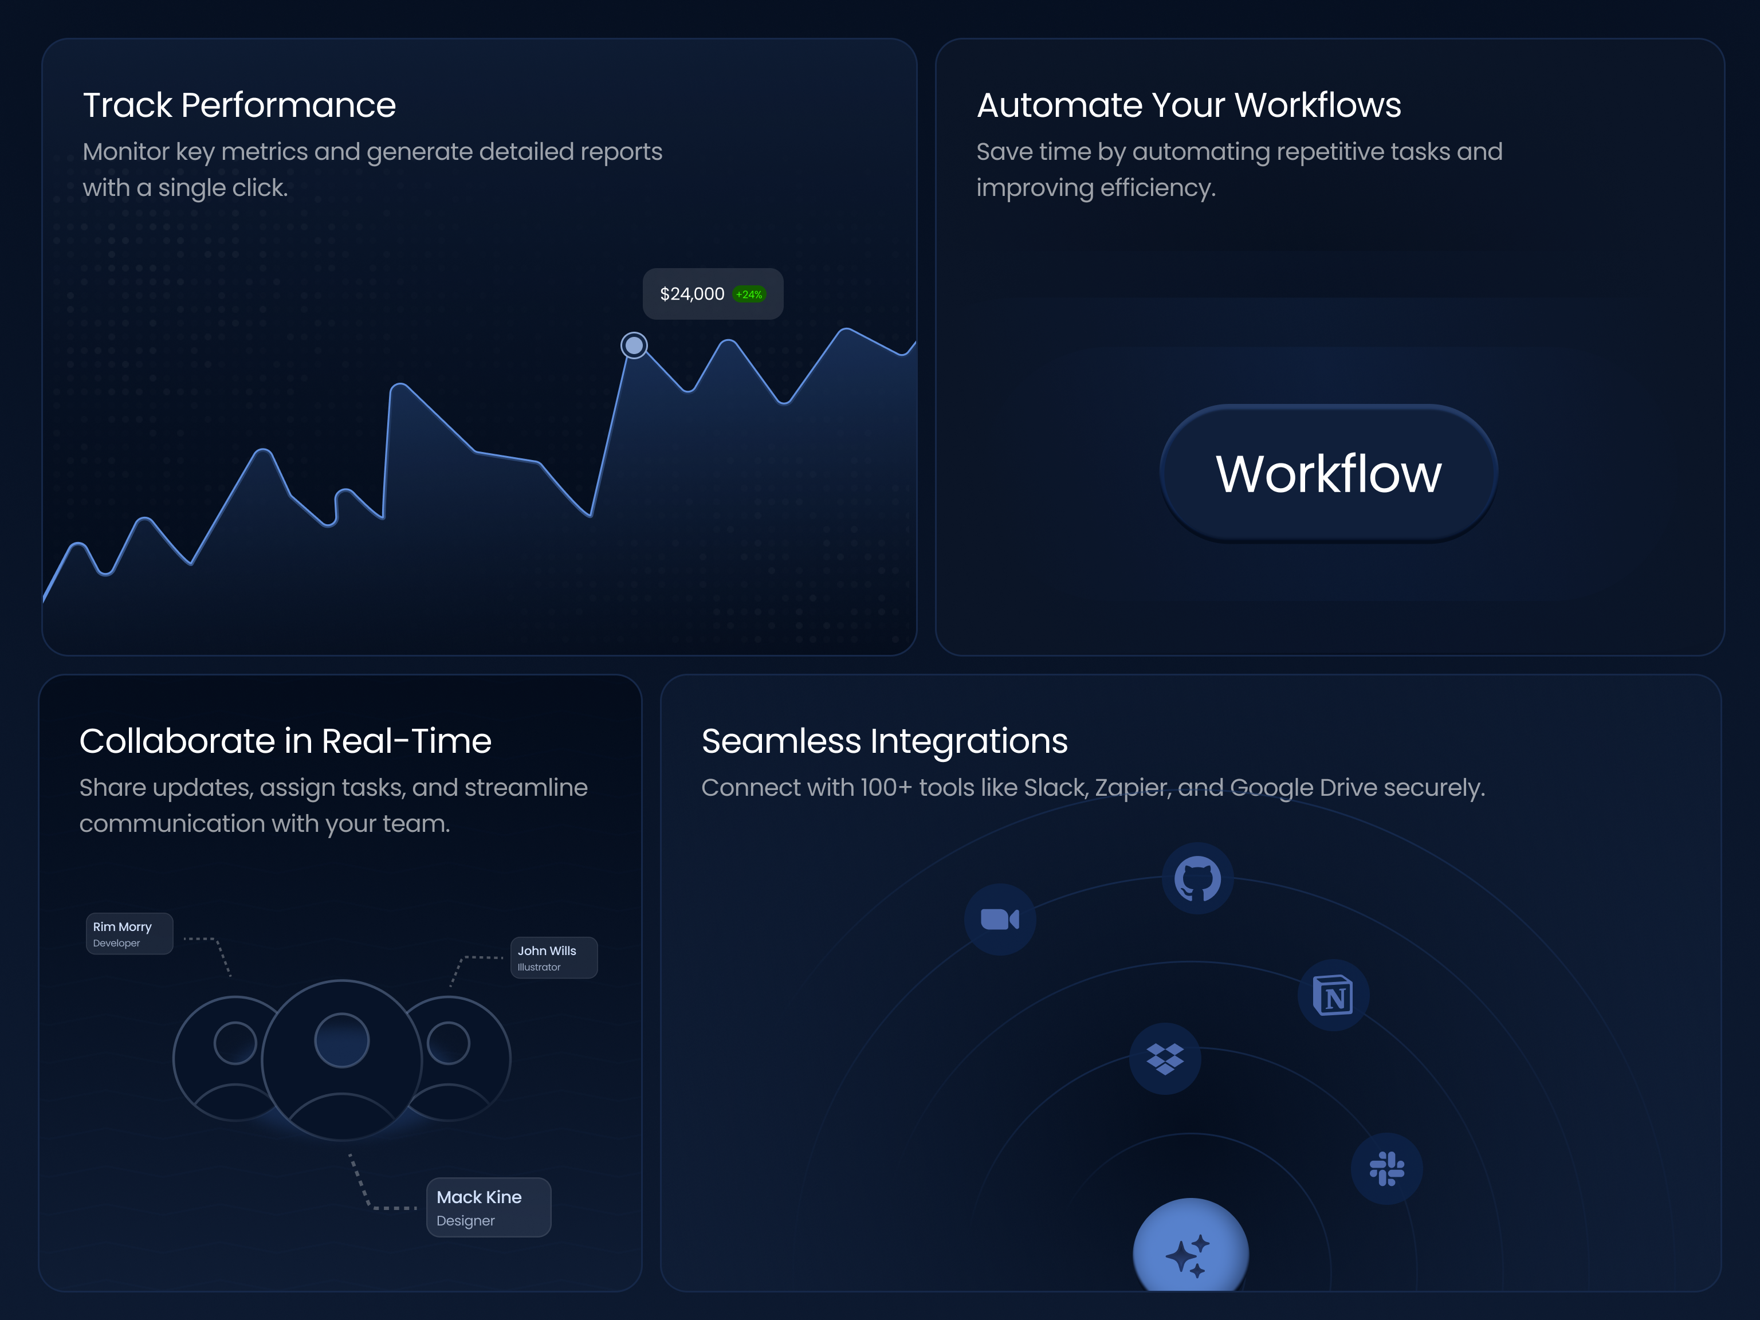The image size is (1760, 1320).
Task: Click the Collaborate in Real-Time heading
Action: pos(286,741)
